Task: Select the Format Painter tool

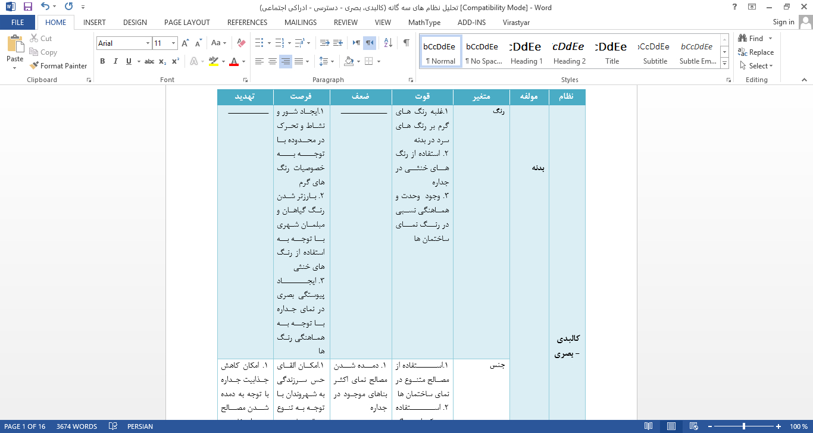Action: point(58,65)
